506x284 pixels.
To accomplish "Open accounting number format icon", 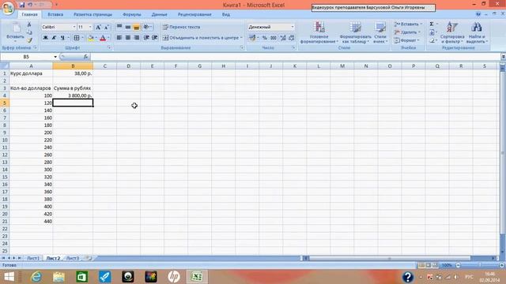I will [252, 38].
